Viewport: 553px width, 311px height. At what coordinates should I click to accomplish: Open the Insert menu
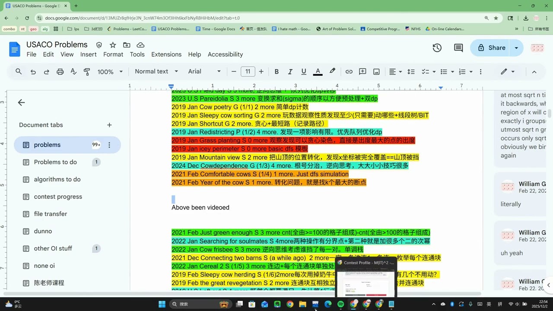89,54
